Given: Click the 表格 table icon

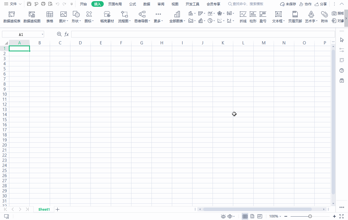Looking at the screenshot, I should coord(50,17).
